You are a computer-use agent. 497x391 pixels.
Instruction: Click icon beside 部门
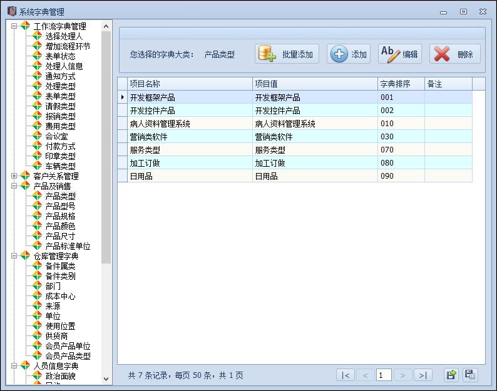(37, 286)
